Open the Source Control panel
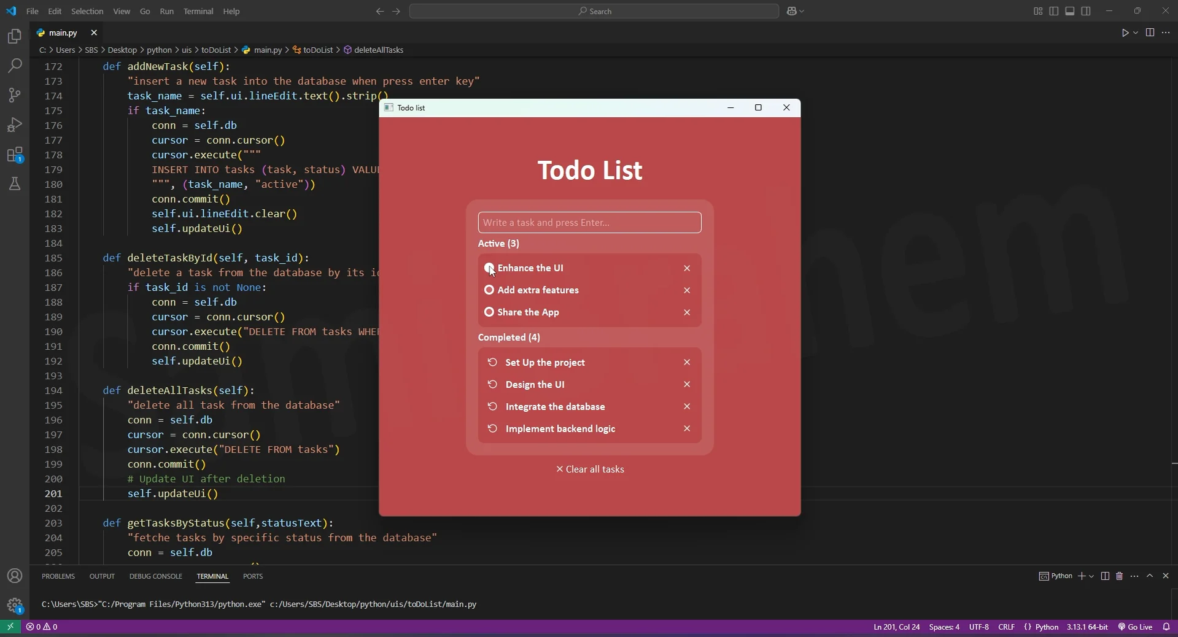The image size is (1178, 637). coord(14,95)
